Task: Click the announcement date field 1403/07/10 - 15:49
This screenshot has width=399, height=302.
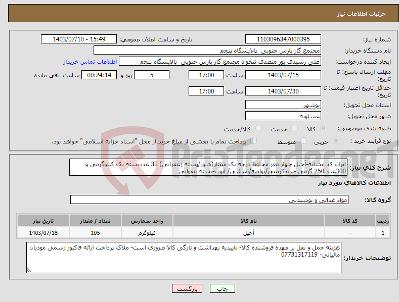Action: (x=79, y=39)
